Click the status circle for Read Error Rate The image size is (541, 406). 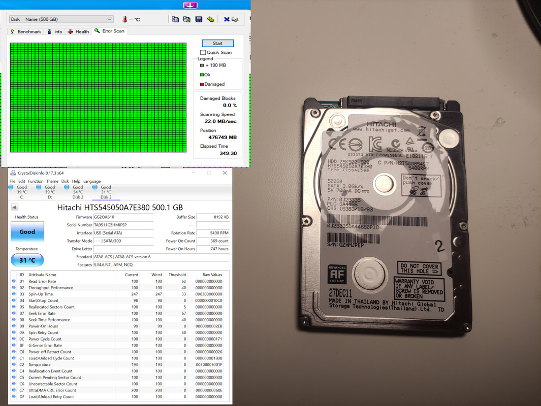coord(14,281)
